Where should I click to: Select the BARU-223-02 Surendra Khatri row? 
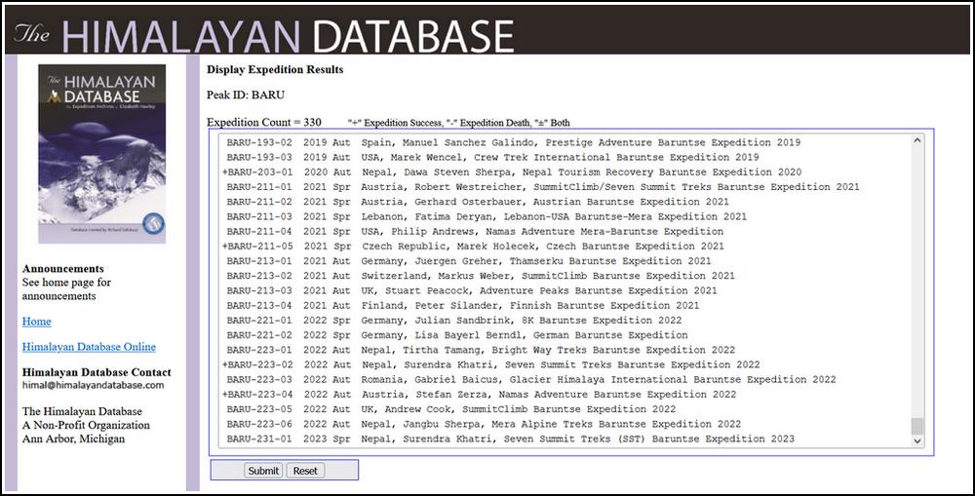(x=565, y=364)
